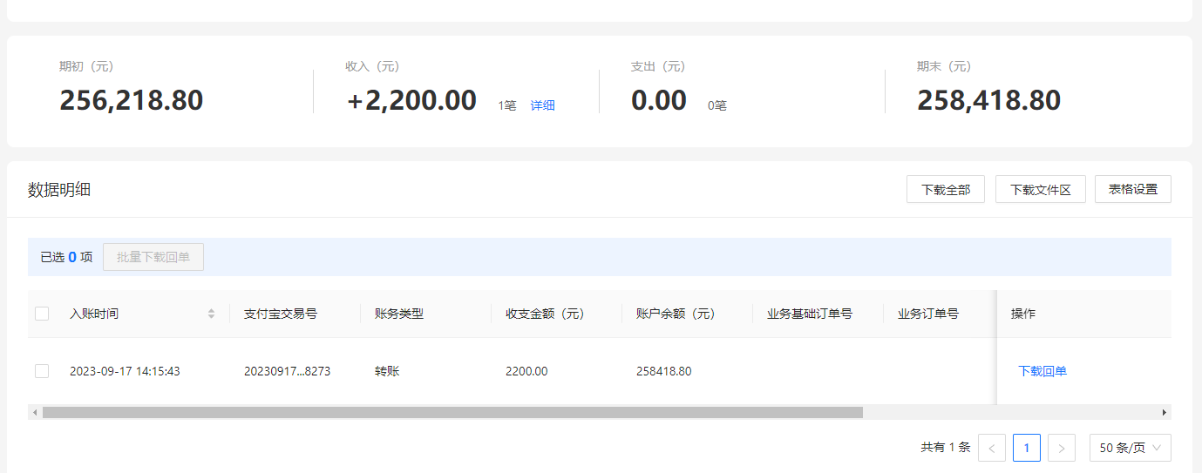This screenshot has height=473, width=1202.
Task: Click the disabled 批量下载回单 button
Action: (153, 257)
